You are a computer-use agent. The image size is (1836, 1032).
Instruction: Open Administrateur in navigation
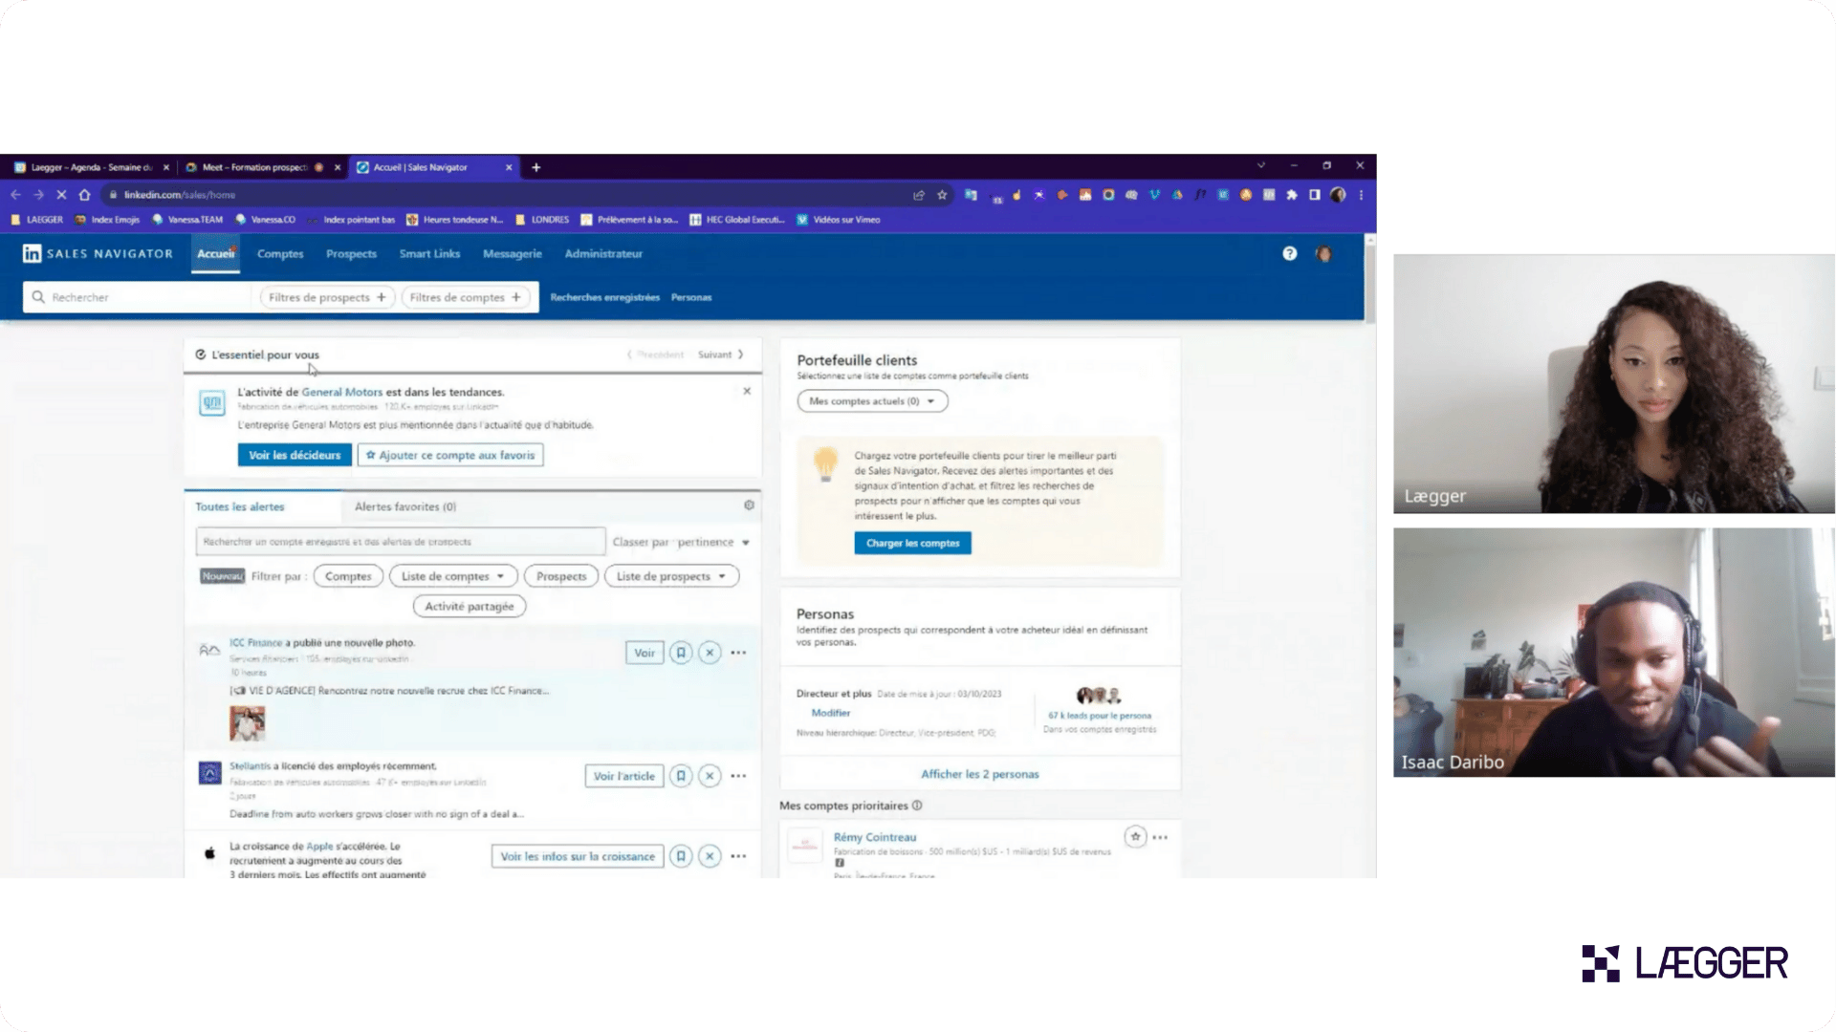[x=603, y=254]
